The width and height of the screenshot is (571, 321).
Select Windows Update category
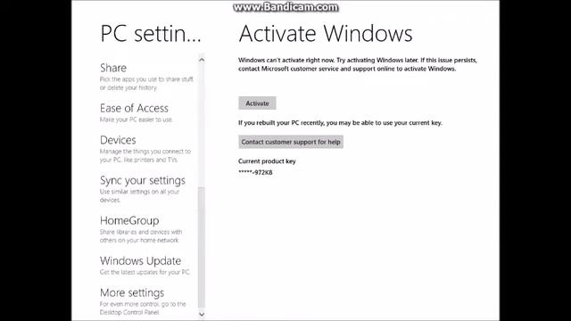140,261
